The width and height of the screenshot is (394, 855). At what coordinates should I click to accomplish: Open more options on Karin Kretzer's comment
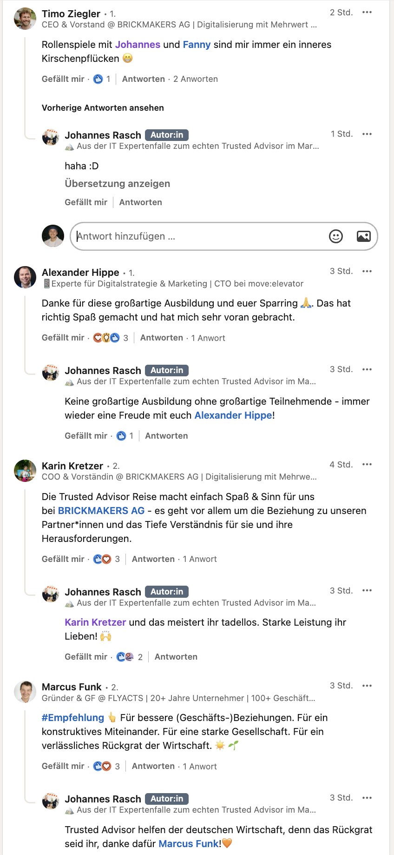[367, 464]
